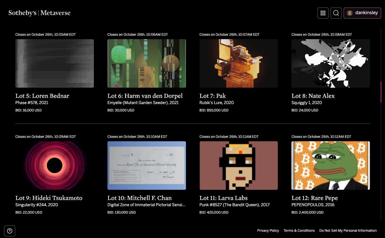Select title Lot 9: Hideki Tsukamoto
The width and height of the screenshot is (385, 238).
[x=49, y=198]
